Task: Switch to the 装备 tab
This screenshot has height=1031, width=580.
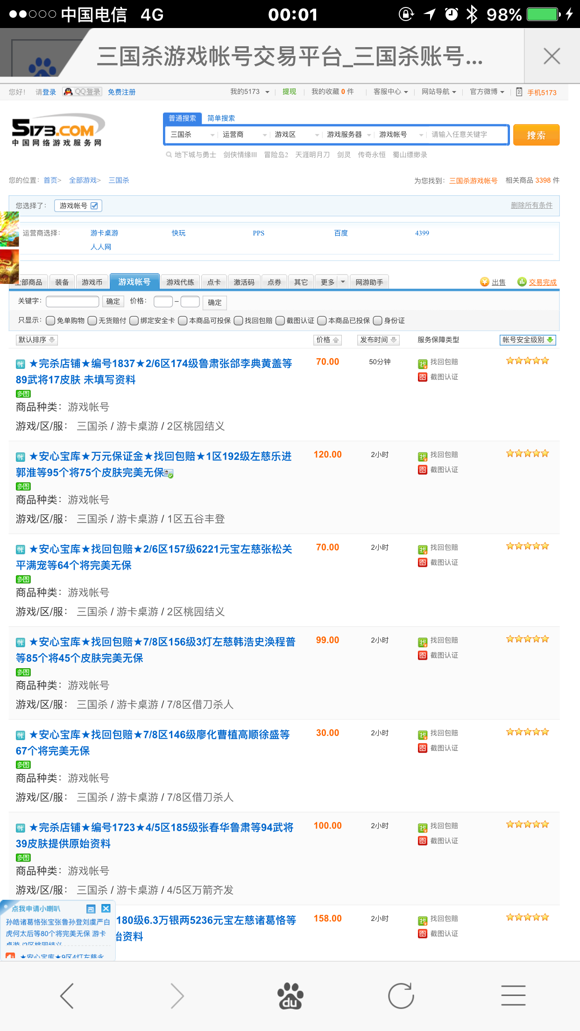Action: coord(62,282)
